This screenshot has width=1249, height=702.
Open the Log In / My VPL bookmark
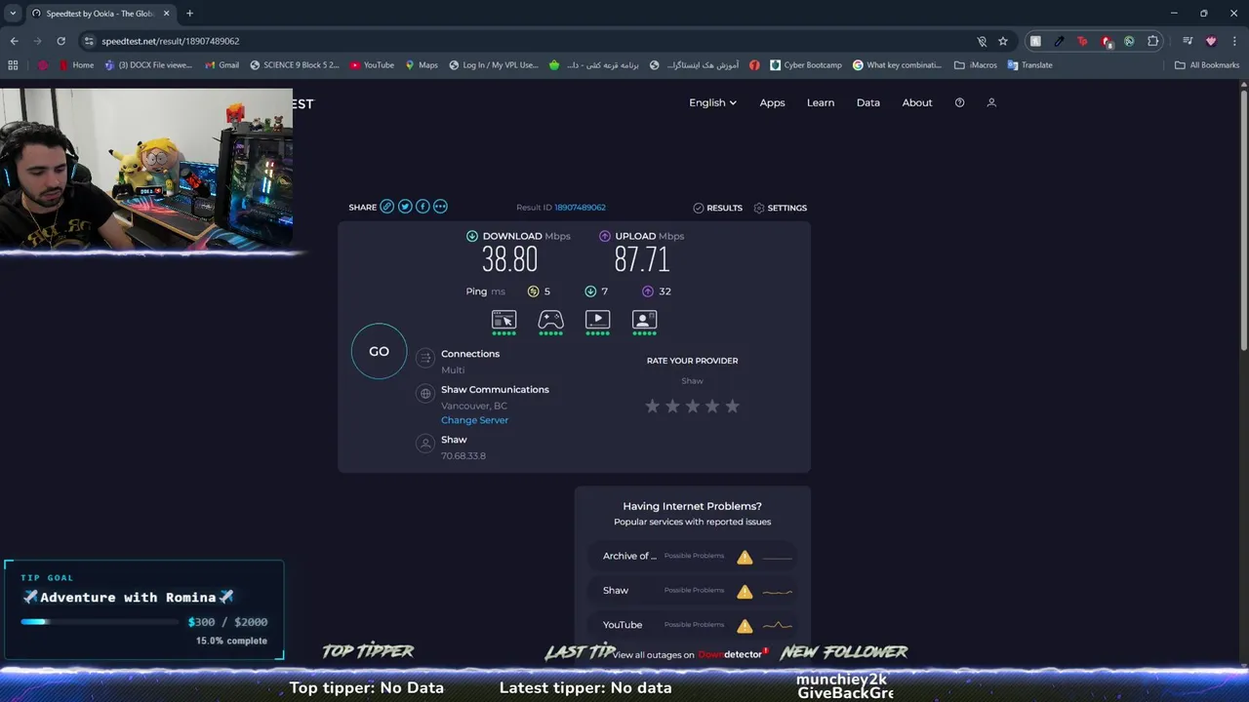point(493,65)
